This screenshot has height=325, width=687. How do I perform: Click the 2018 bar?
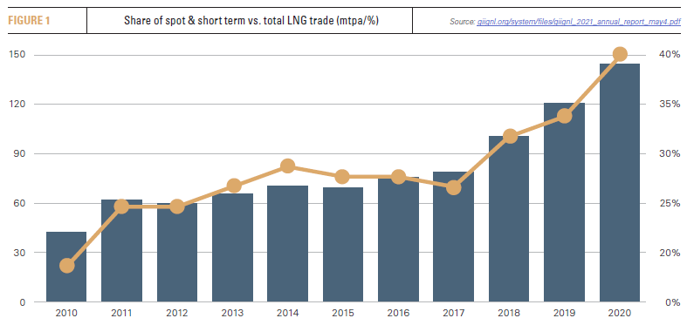coord(509,220)
